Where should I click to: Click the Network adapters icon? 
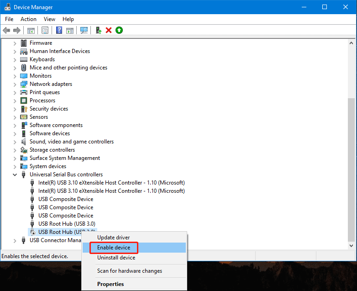(24, 84)
